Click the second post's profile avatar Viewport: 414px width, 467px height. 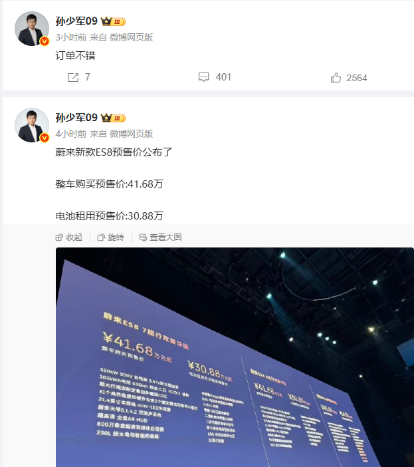tap(32, 125)
